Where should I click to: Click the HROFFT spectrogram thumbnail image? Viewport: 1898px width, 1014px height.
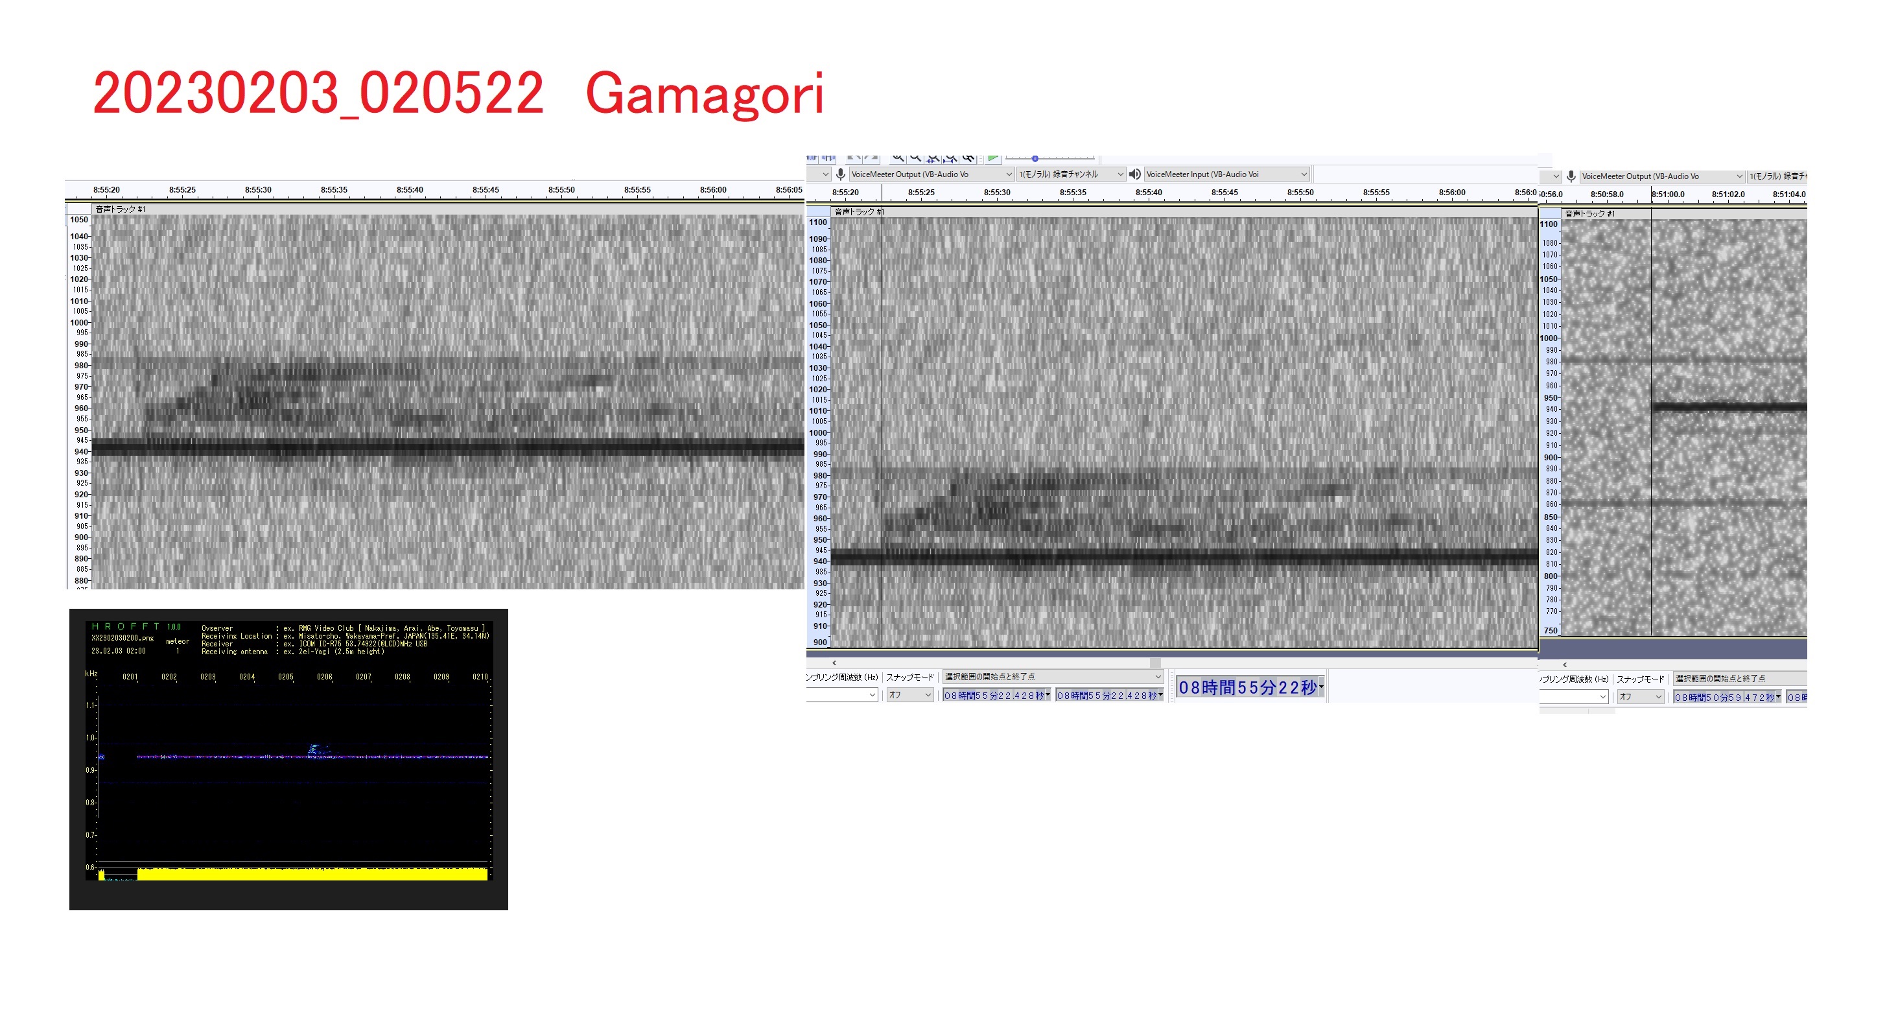(x=288, y=759)
